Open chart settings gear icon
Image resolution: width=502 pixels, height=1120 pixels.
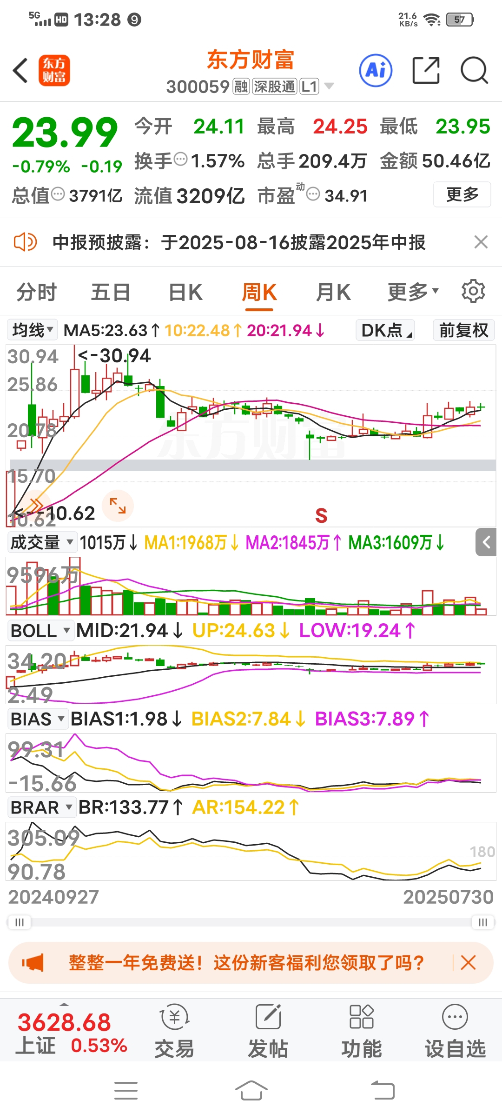pyautogui.click(x=473, y=292)
